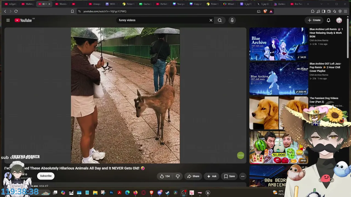Open the Ask AI button
The width and height of the screenshot is (351, 197).
point(212,176)
